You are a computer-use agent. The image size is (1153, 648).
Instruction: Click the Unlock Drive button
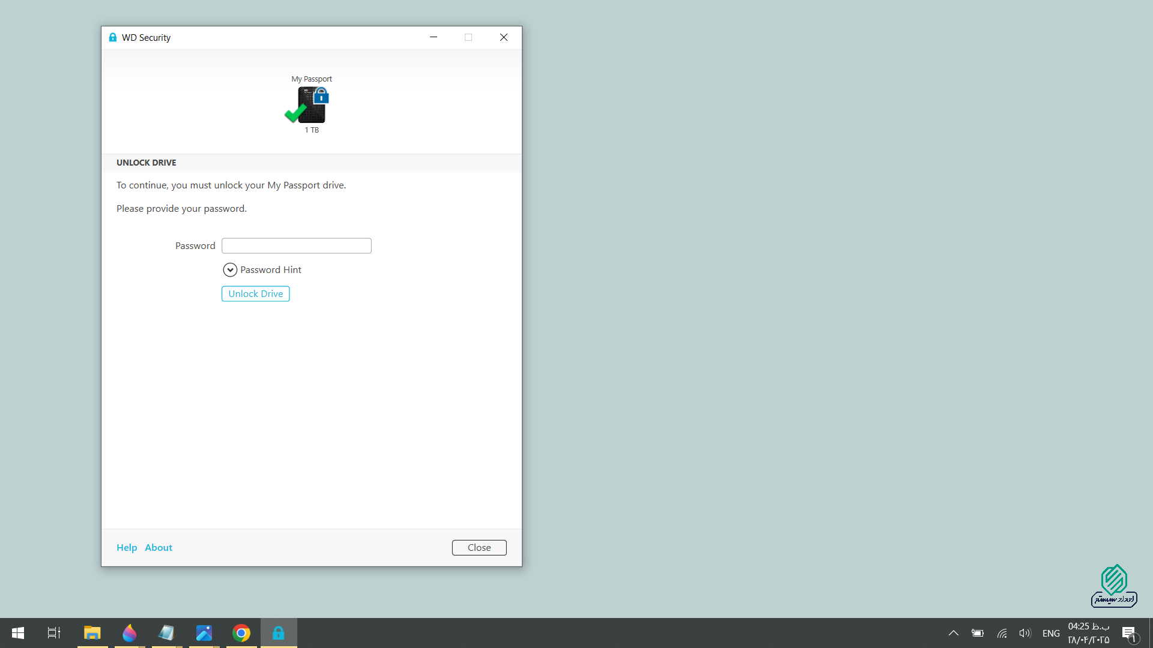tap(256, 294)
